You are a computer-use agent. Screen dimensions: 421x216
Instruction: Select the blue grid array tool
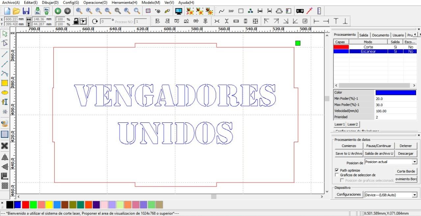coord(5,134)
